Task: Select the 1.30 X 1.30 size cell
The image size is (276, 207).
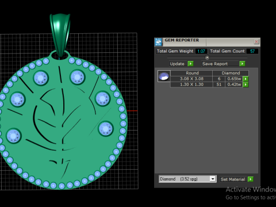Action: coord(191,85)
